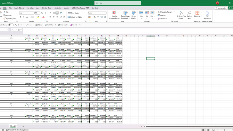This screenshot has height=131, width=233.
Task: Open Koşullu Biçimlendirme conditional formatting
Action: [114, 15]
